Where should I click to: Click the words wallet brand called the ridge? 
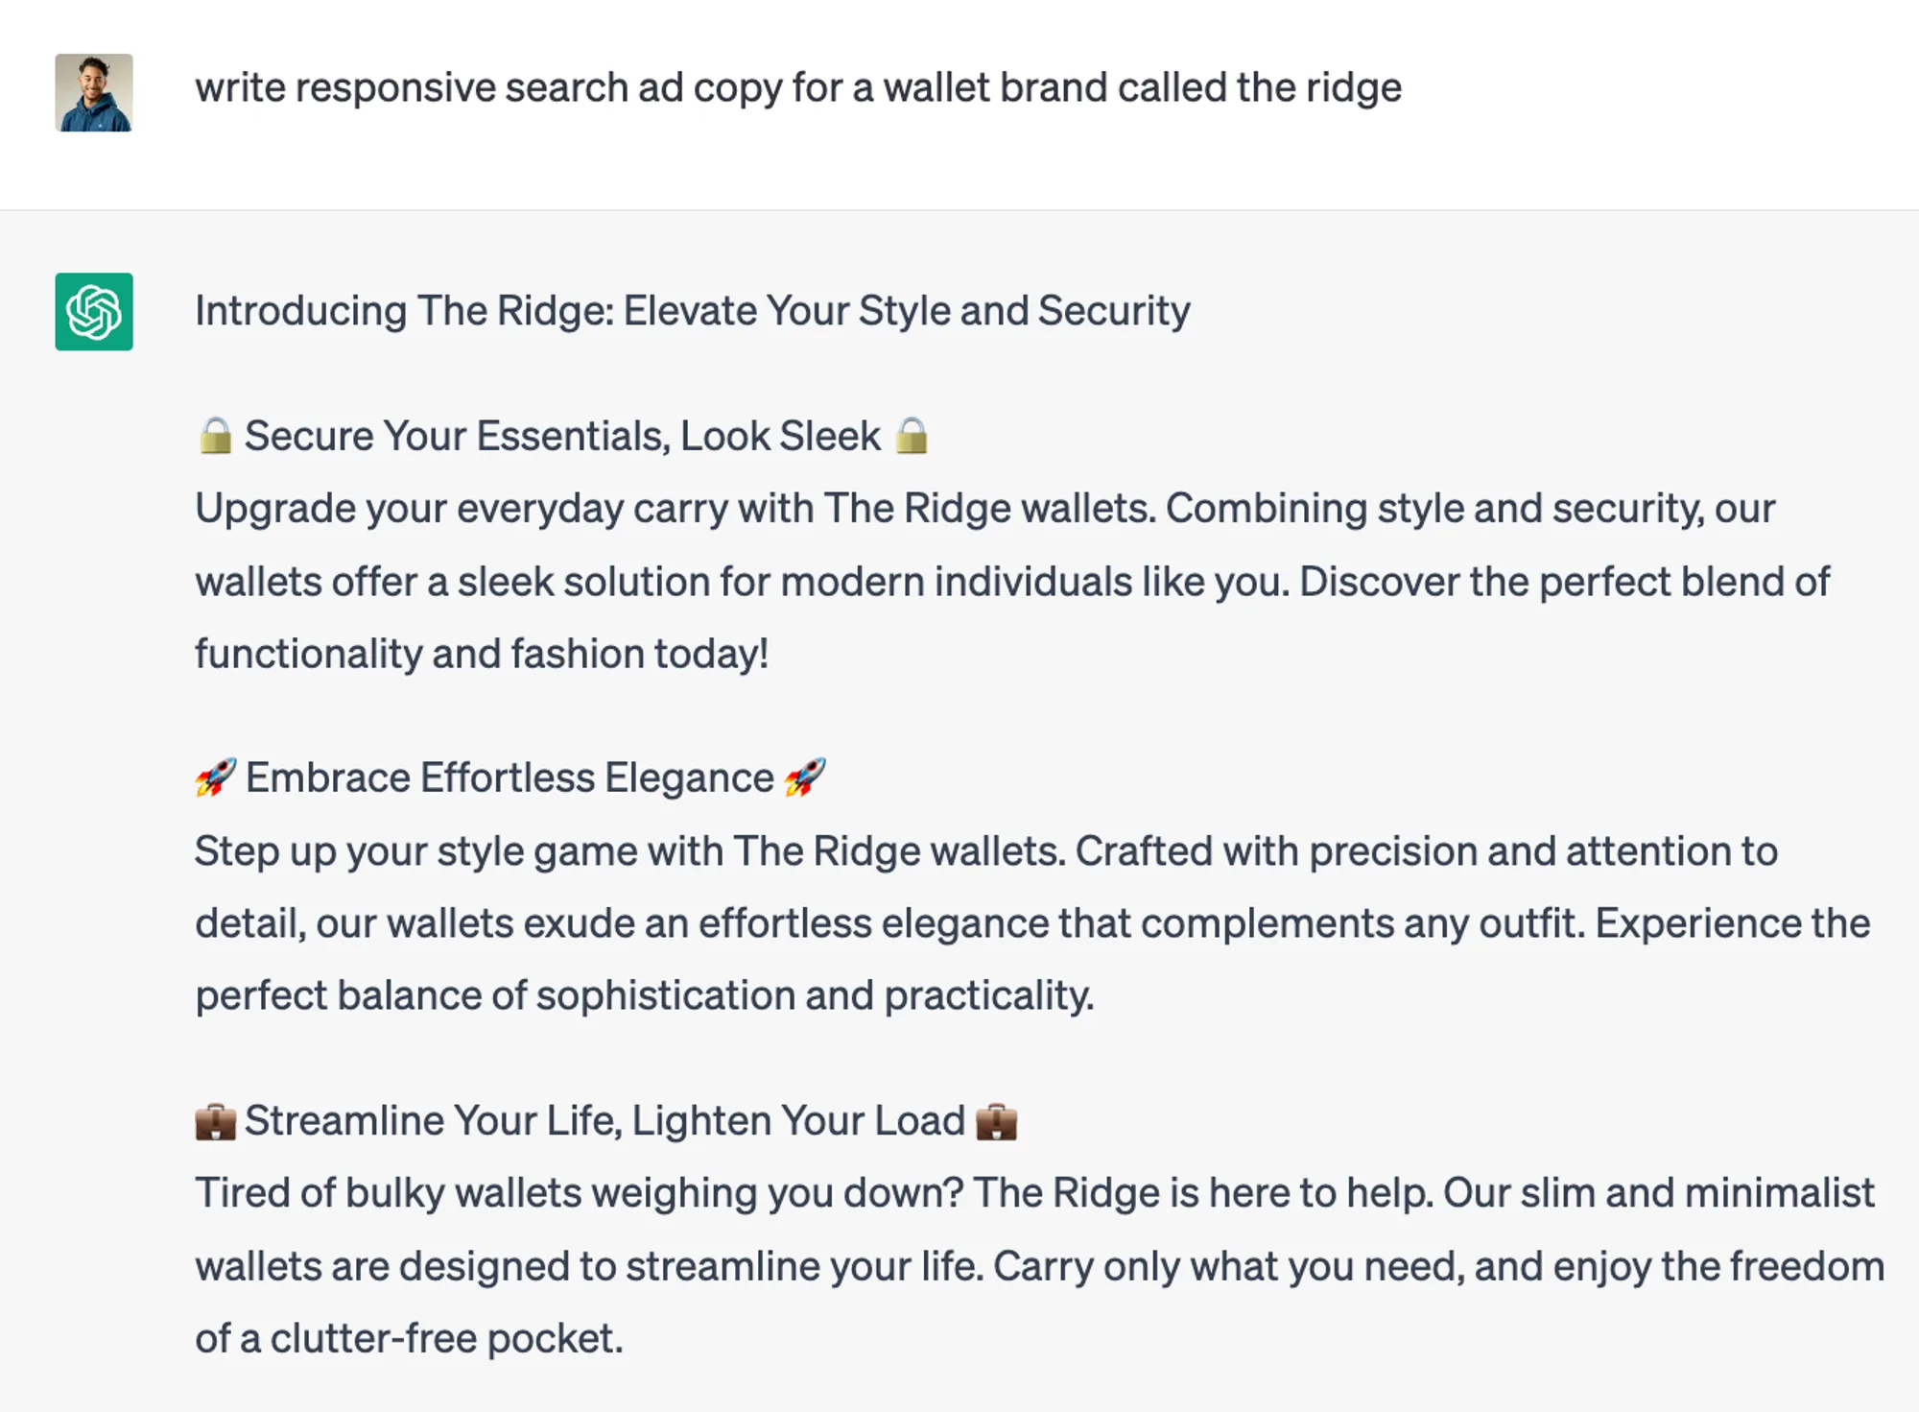1142,88
